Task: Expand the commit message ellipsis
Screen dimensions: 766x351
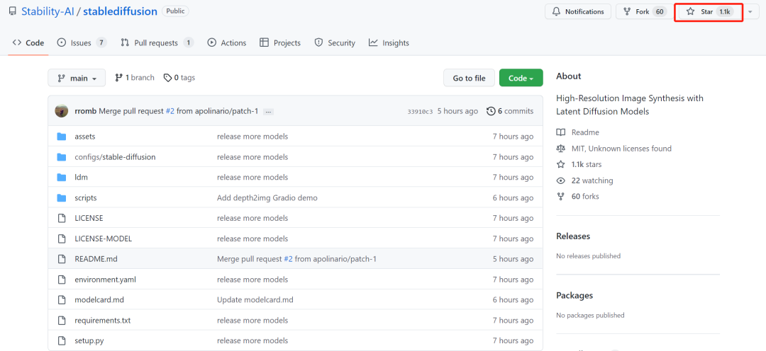Action: pyautogui.click(x=268, y=112)
